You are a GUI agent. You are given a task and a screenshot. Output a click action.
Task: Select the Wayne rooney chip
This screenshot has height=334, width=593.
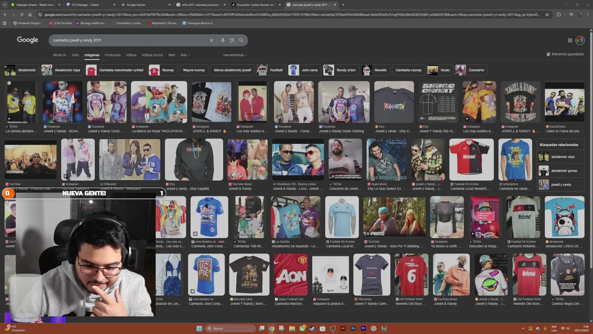pos(194,70)
